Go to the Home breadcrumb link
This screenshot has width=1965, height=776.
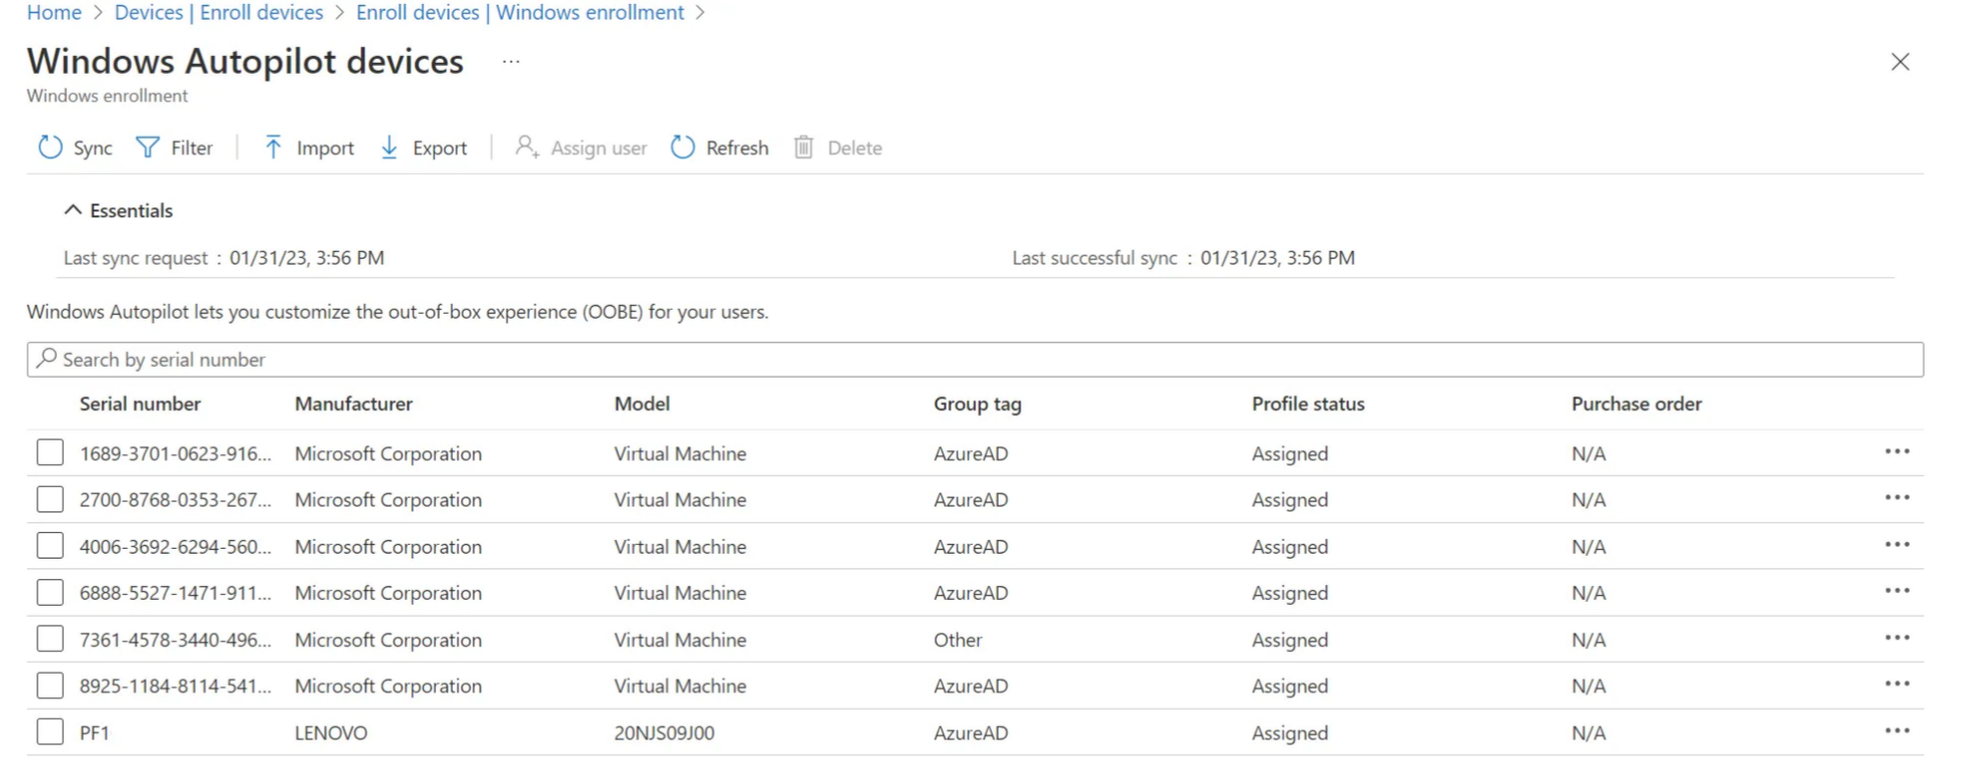point(54,13)
